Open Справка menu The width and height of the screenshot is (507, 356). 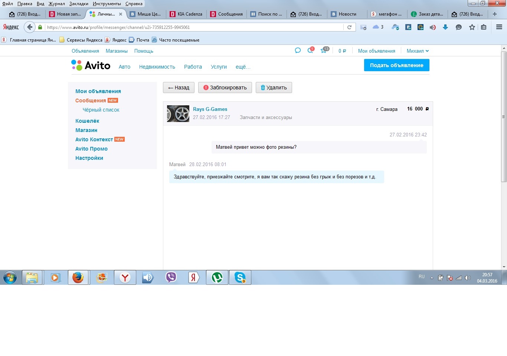[134, 4]
